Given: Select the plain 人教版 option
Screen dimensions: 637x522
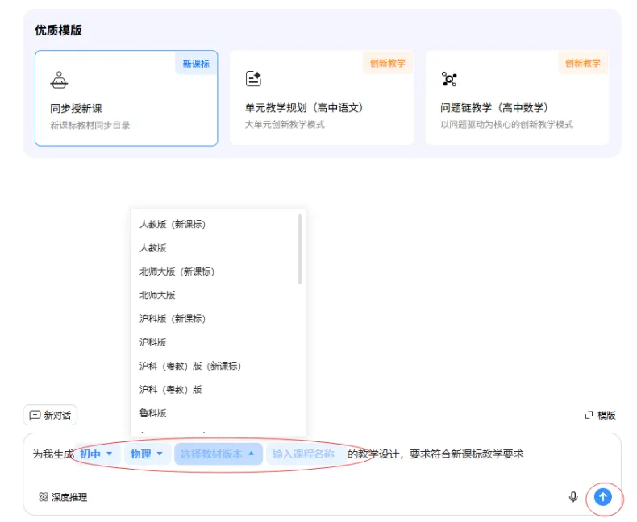Looking at the screenshot, I should (x=219, y=247).
